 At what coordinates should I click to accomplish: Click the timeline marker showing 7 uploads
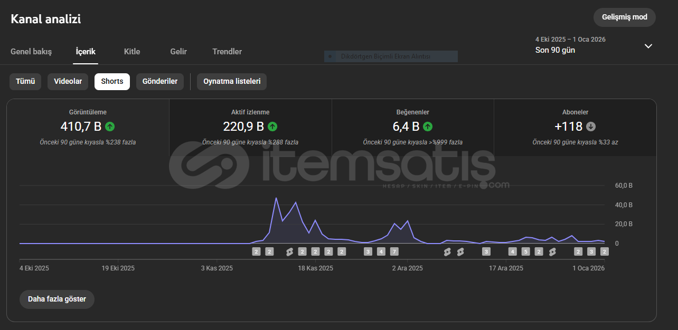(394, 251)
